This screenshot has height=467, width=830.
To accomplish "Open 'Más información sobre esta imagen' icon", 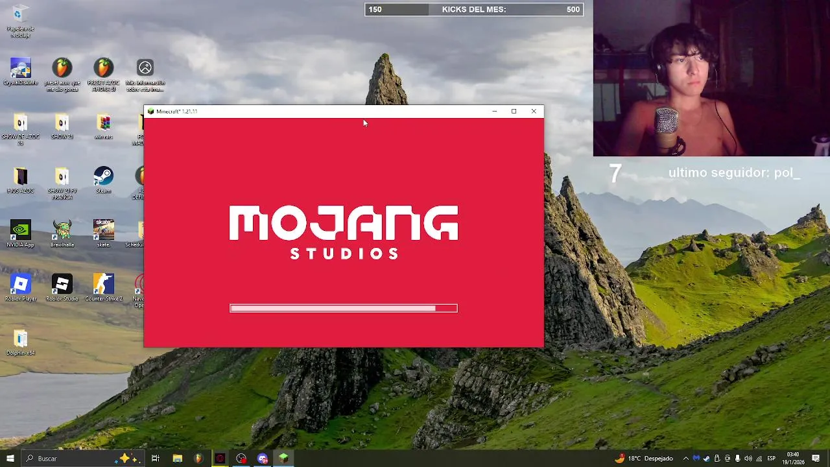I will tap(145, 75).
